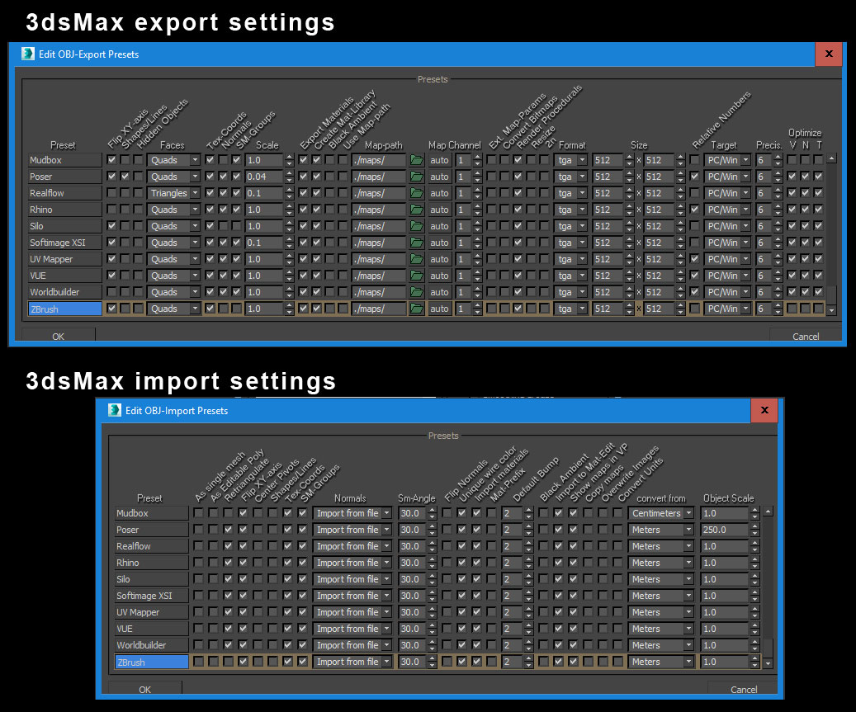Toggle Retriangulate for Realflow import preset

click(x=228, y=546)
